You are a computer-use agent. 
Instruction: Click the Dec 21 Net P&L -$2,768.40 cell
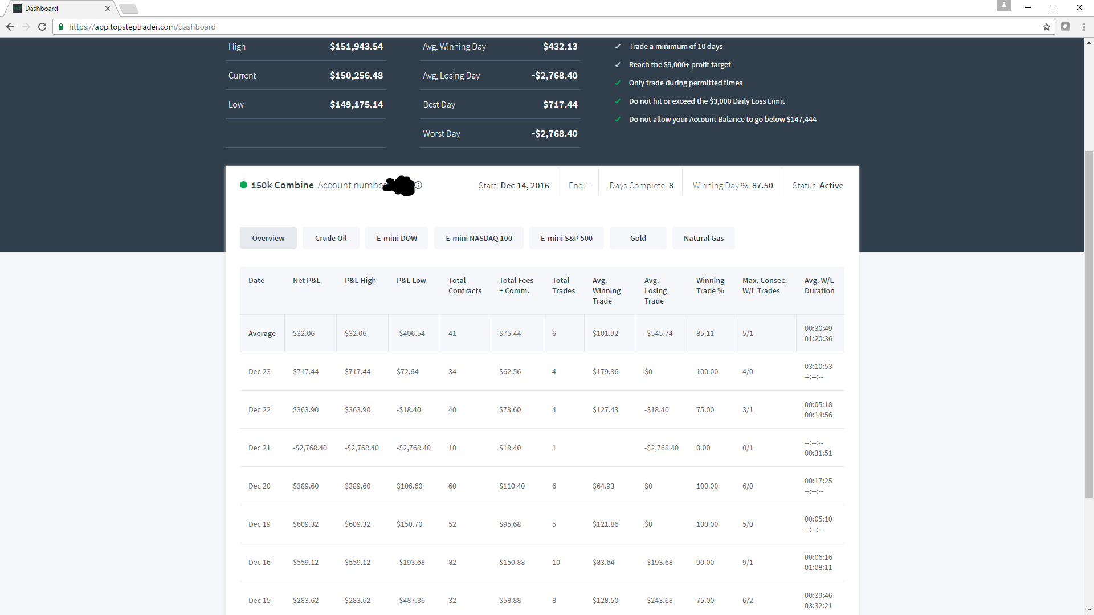pos(310,448)
